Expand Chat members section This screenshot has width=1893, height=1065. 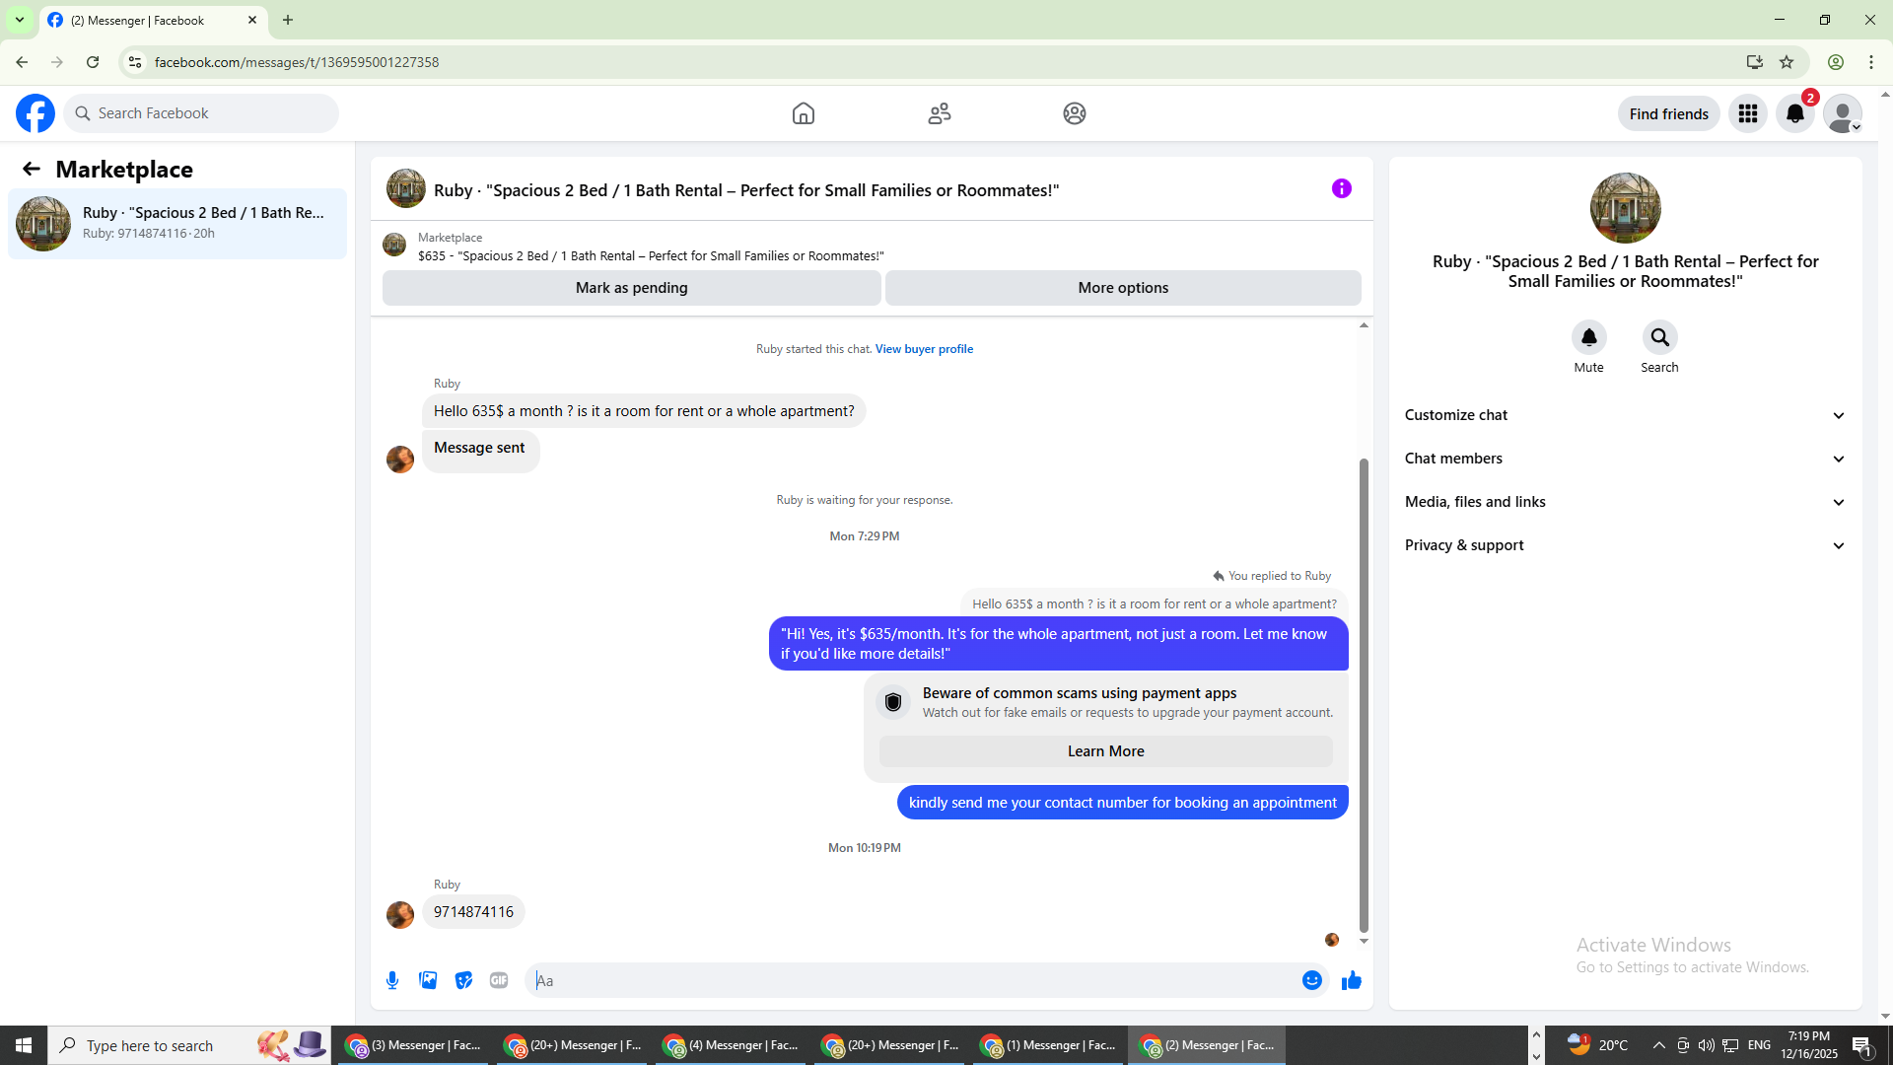(x=1625, y=459)
